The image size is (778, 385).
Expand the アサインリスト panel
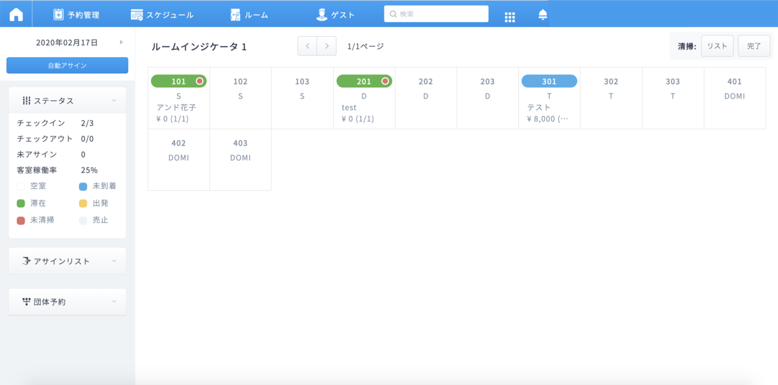click(114, 261)
